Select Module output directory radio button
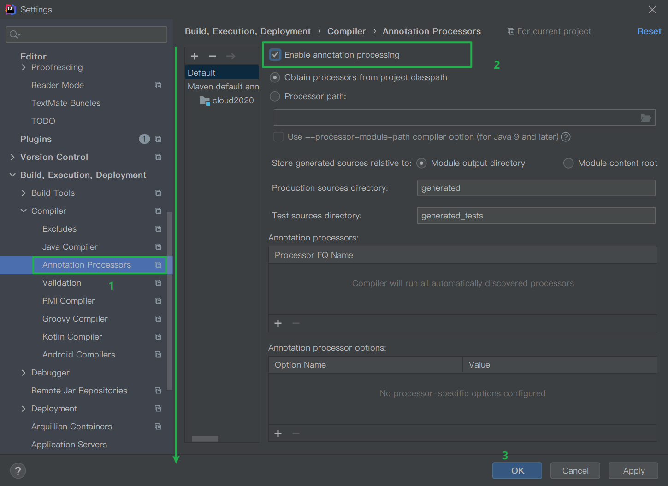The height and width of the screenshot is (486, 668). tap(421, 163)
